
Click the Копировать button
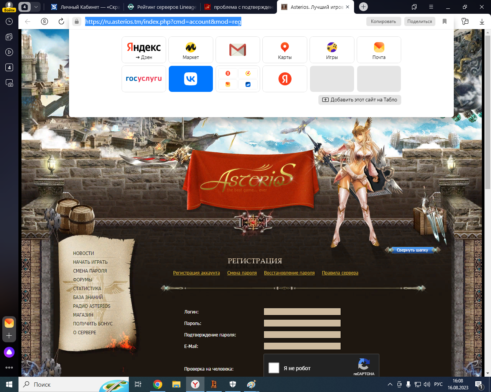383,21
